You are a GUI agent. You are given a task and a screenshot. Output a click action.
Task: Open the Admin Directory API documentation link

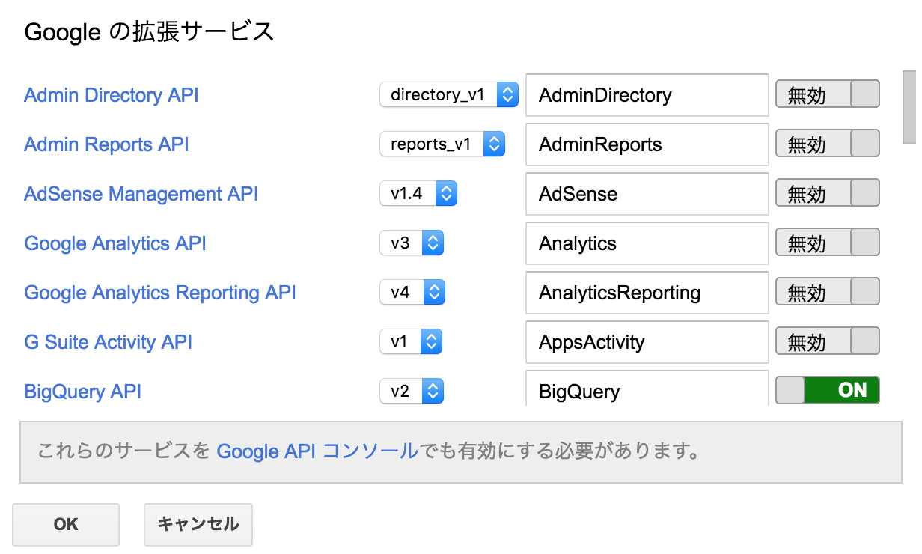click(x=111, y=95)
